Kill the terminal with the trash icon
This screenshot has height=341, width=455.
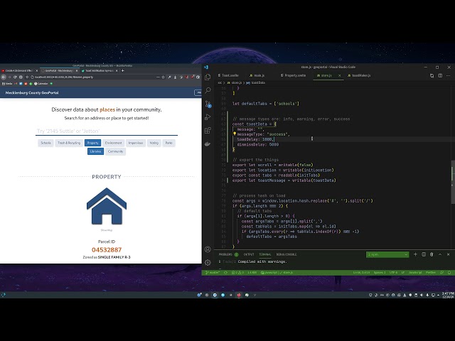[432, 254]
